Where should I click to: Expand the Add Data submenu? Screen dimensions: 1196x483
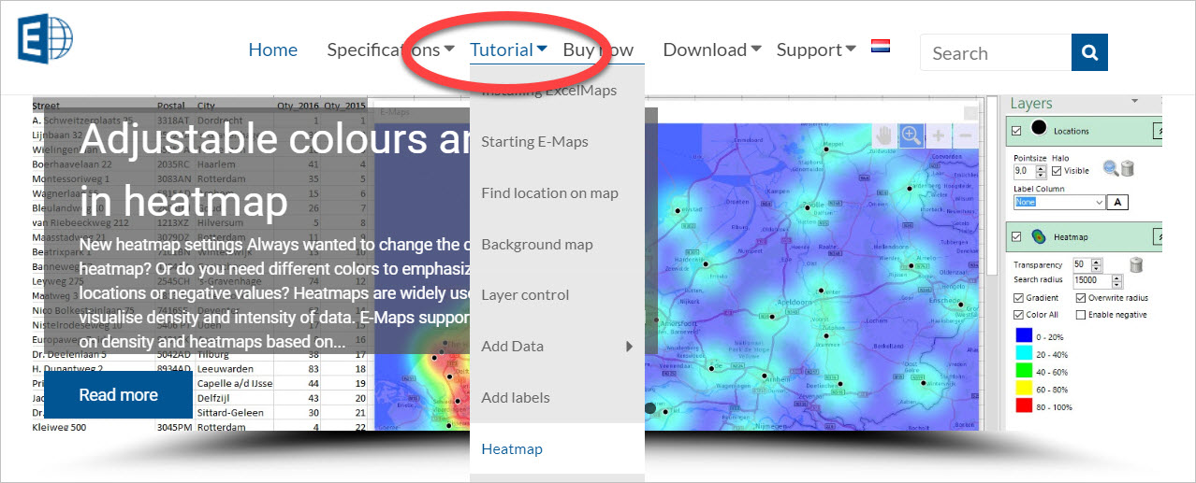557,347
